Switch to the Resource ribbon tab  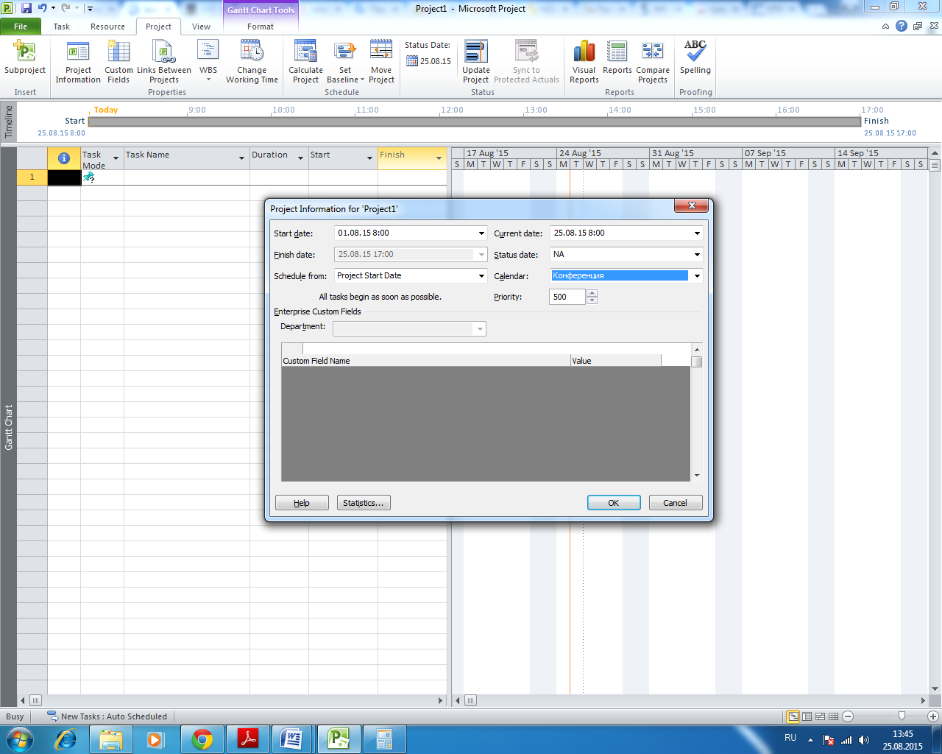pyautogui.click(x=107, y=27)
